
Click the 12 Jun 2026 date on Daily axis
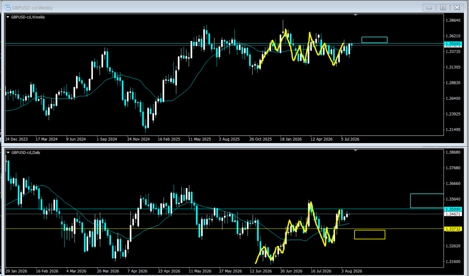coord(261,271)
